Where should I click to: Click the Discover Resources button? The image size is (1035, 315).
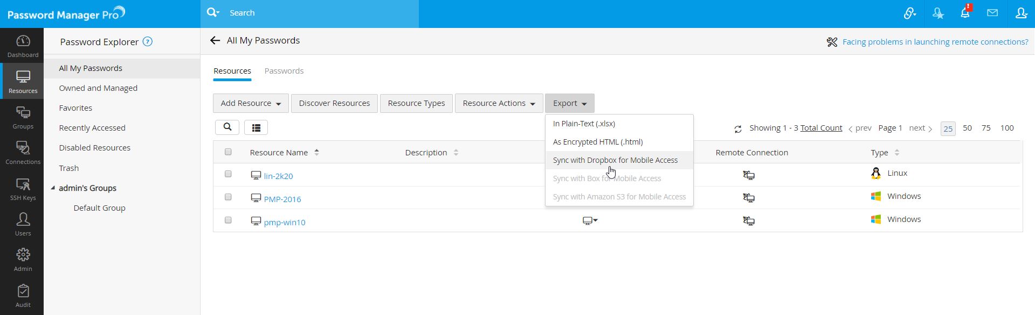(x=334, y=103)
